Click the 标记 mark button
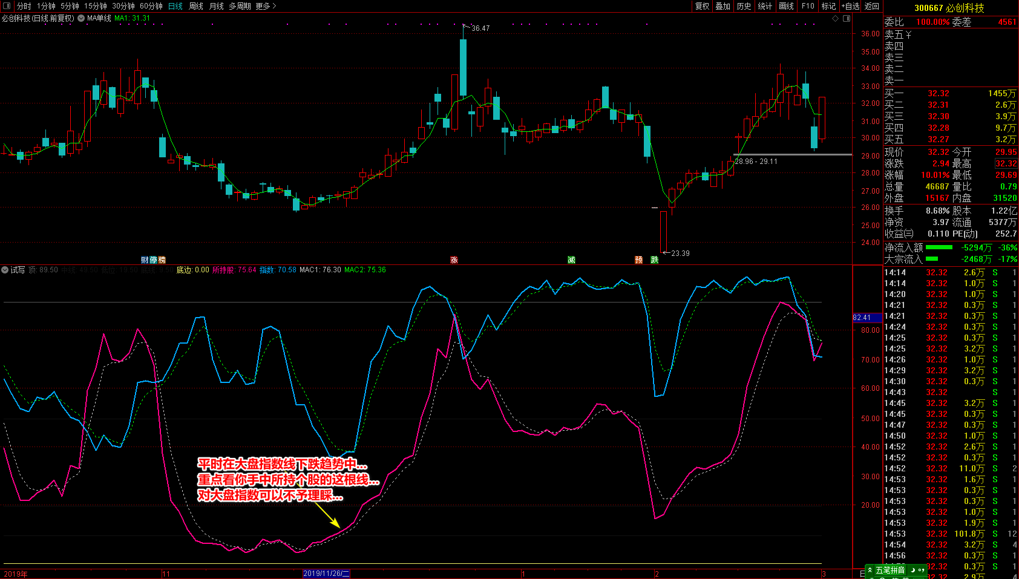The height and width of the screenshot is (579, 1019). pos(828,6)
